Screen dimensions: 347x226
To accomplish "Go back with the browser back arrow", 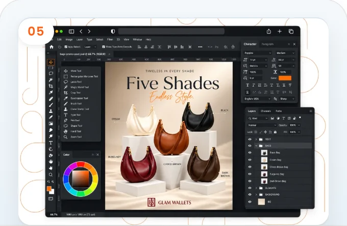I will 81,32.
